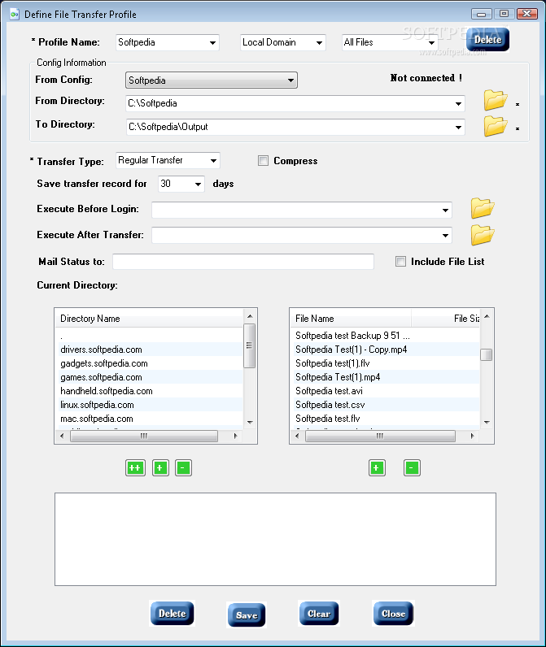Browse file for Execute Before Login
Screen dimensions: 546x647
pos(483,208)
